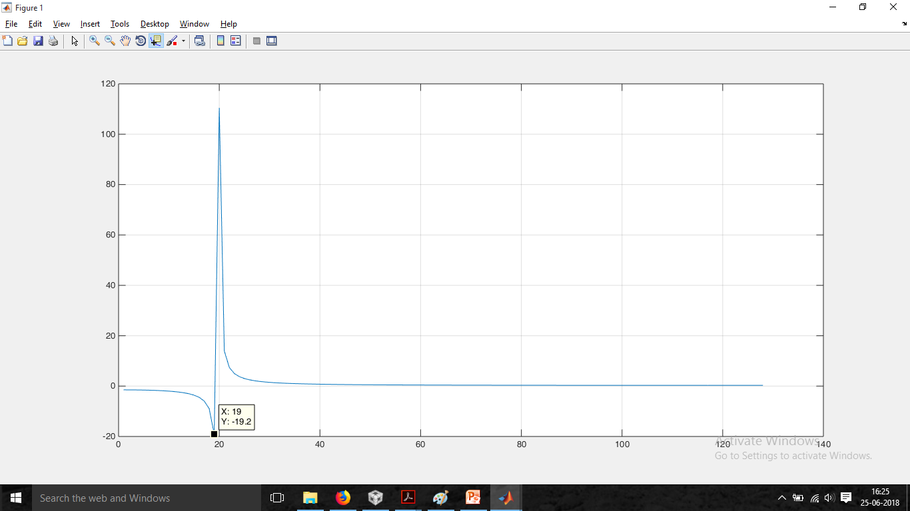Click the battery icon in the system tray

pyautogui.click(x=798, y=498)
